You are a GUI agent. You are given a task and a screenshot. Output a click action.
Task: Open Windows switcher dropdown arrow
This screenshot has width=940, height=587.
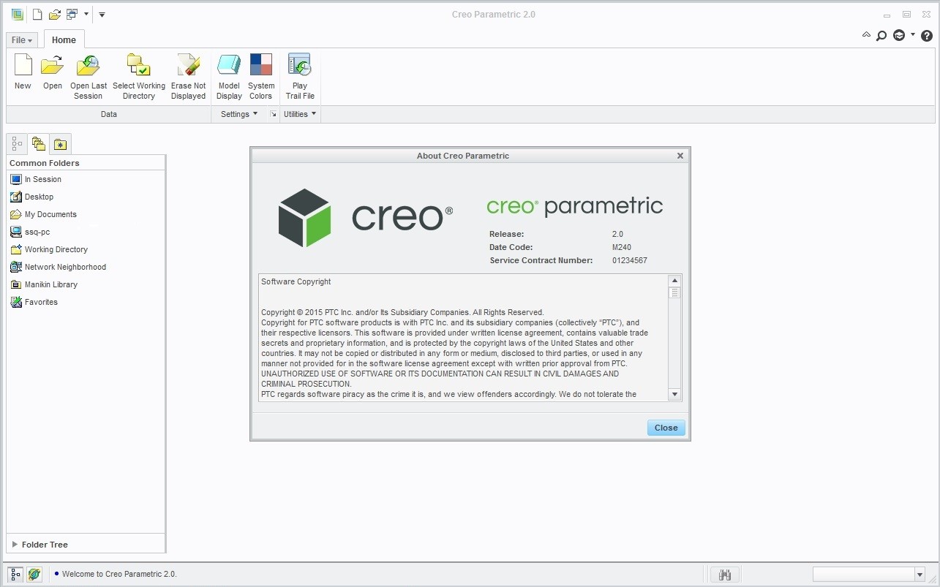point(86,14)
